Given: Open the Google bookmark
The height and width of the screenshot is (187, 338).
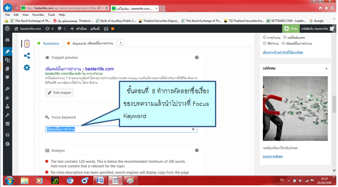Looking at the screenshot, I should pyautogui.click(x=317, y=21).
